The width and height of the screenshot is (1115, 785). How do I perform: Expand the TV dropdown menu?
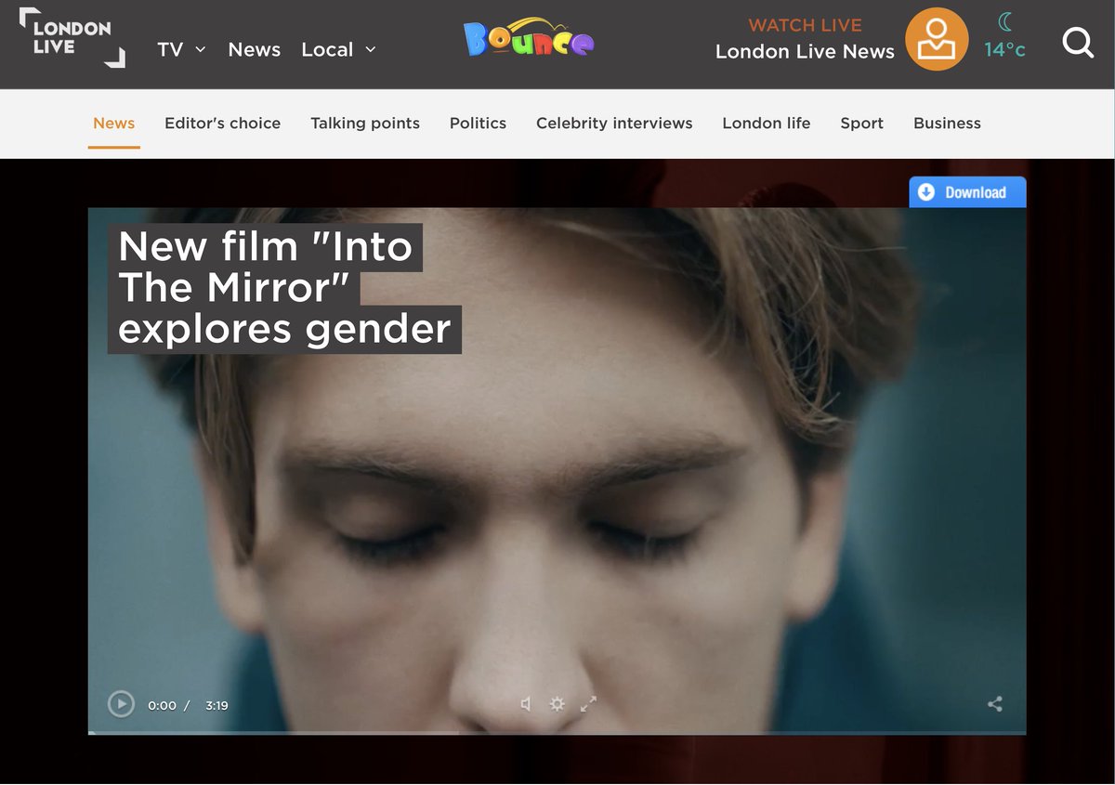[x=181, y=49]
